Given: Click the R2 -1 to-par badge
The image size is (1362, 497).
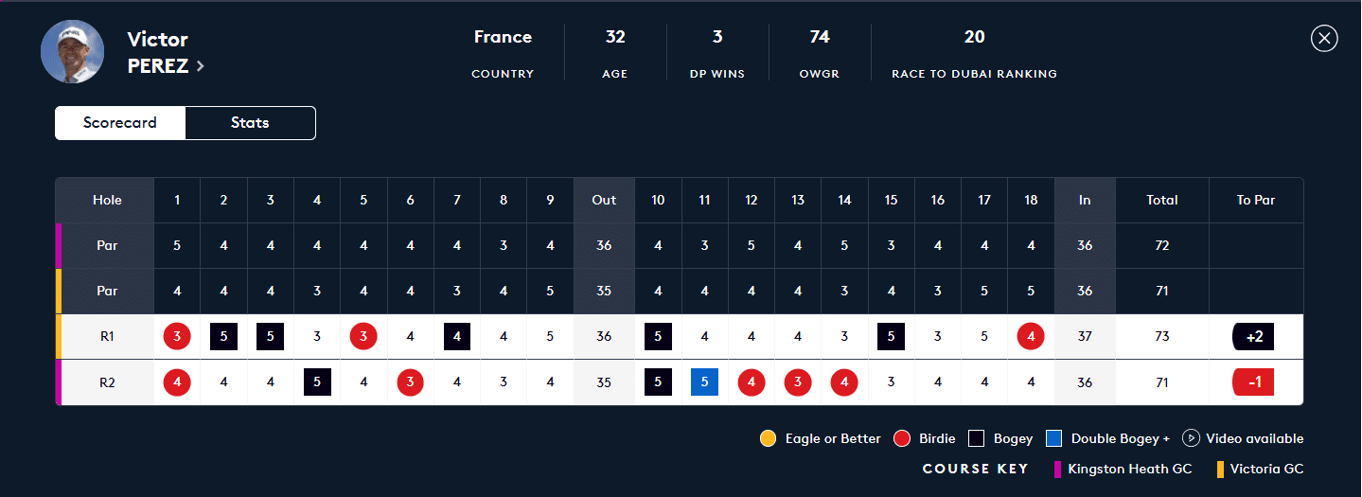Looking at the screenshot, I should coord(1253,382).
